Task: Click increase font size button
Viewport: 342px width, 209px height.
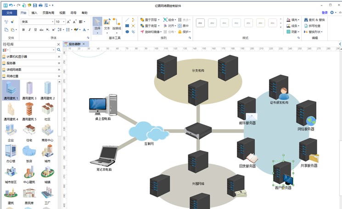Action: [x=68, y=22]
